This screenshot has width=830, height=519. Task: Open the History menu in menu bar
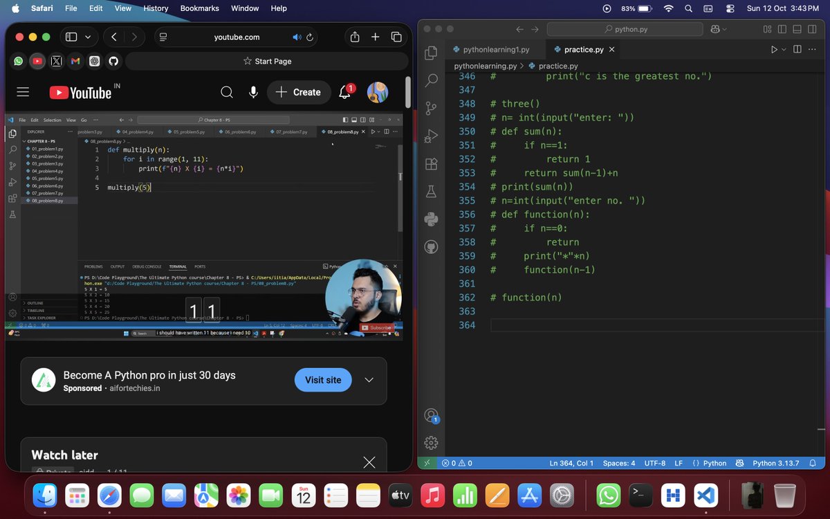tap(156, 8)
